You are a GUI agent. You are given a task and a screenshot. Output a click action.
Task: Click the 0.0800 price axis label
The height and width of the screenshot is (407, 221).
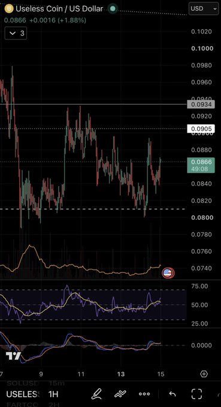tap(202, 217)
